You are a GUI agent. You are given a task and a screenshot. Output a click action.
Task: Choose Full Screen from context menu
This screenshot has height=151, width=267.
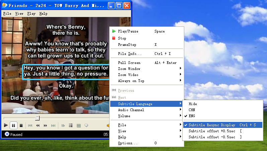[147, 63]
